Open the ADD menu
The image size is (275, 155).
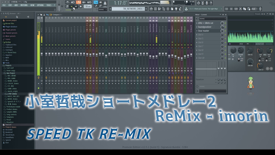coord(16,5)
